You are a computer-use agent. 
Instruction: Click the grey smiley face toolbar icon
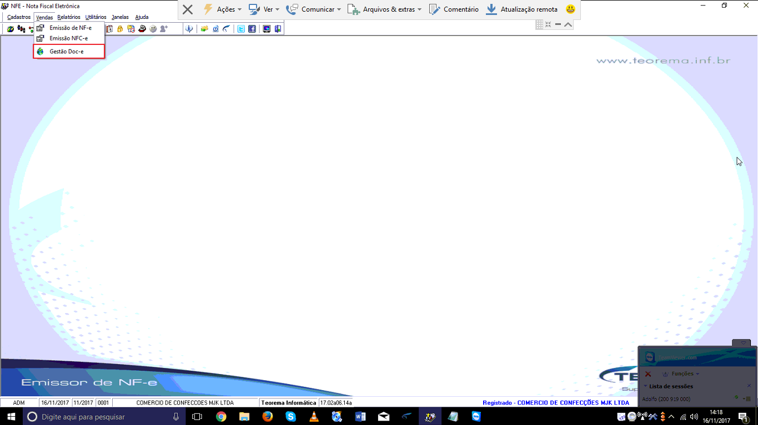[153, 29]
